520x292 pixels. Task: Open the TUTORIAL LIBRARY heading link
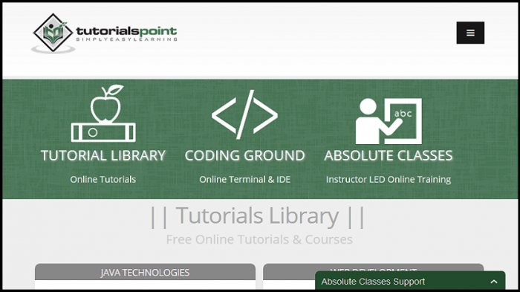coord(103,155)
